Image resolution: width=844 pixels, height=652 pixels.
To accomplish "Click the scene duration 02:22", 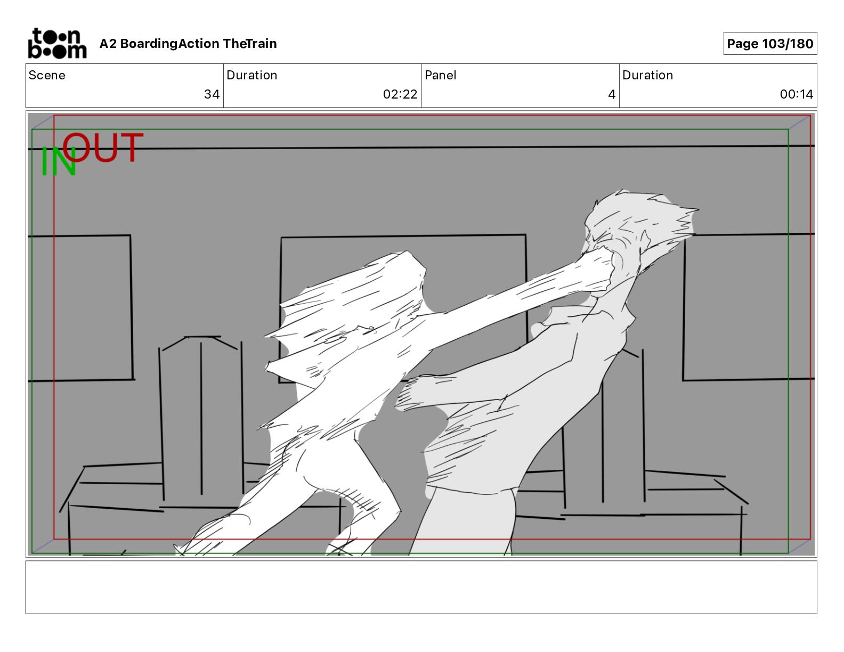I will click(x=400, y=94).
